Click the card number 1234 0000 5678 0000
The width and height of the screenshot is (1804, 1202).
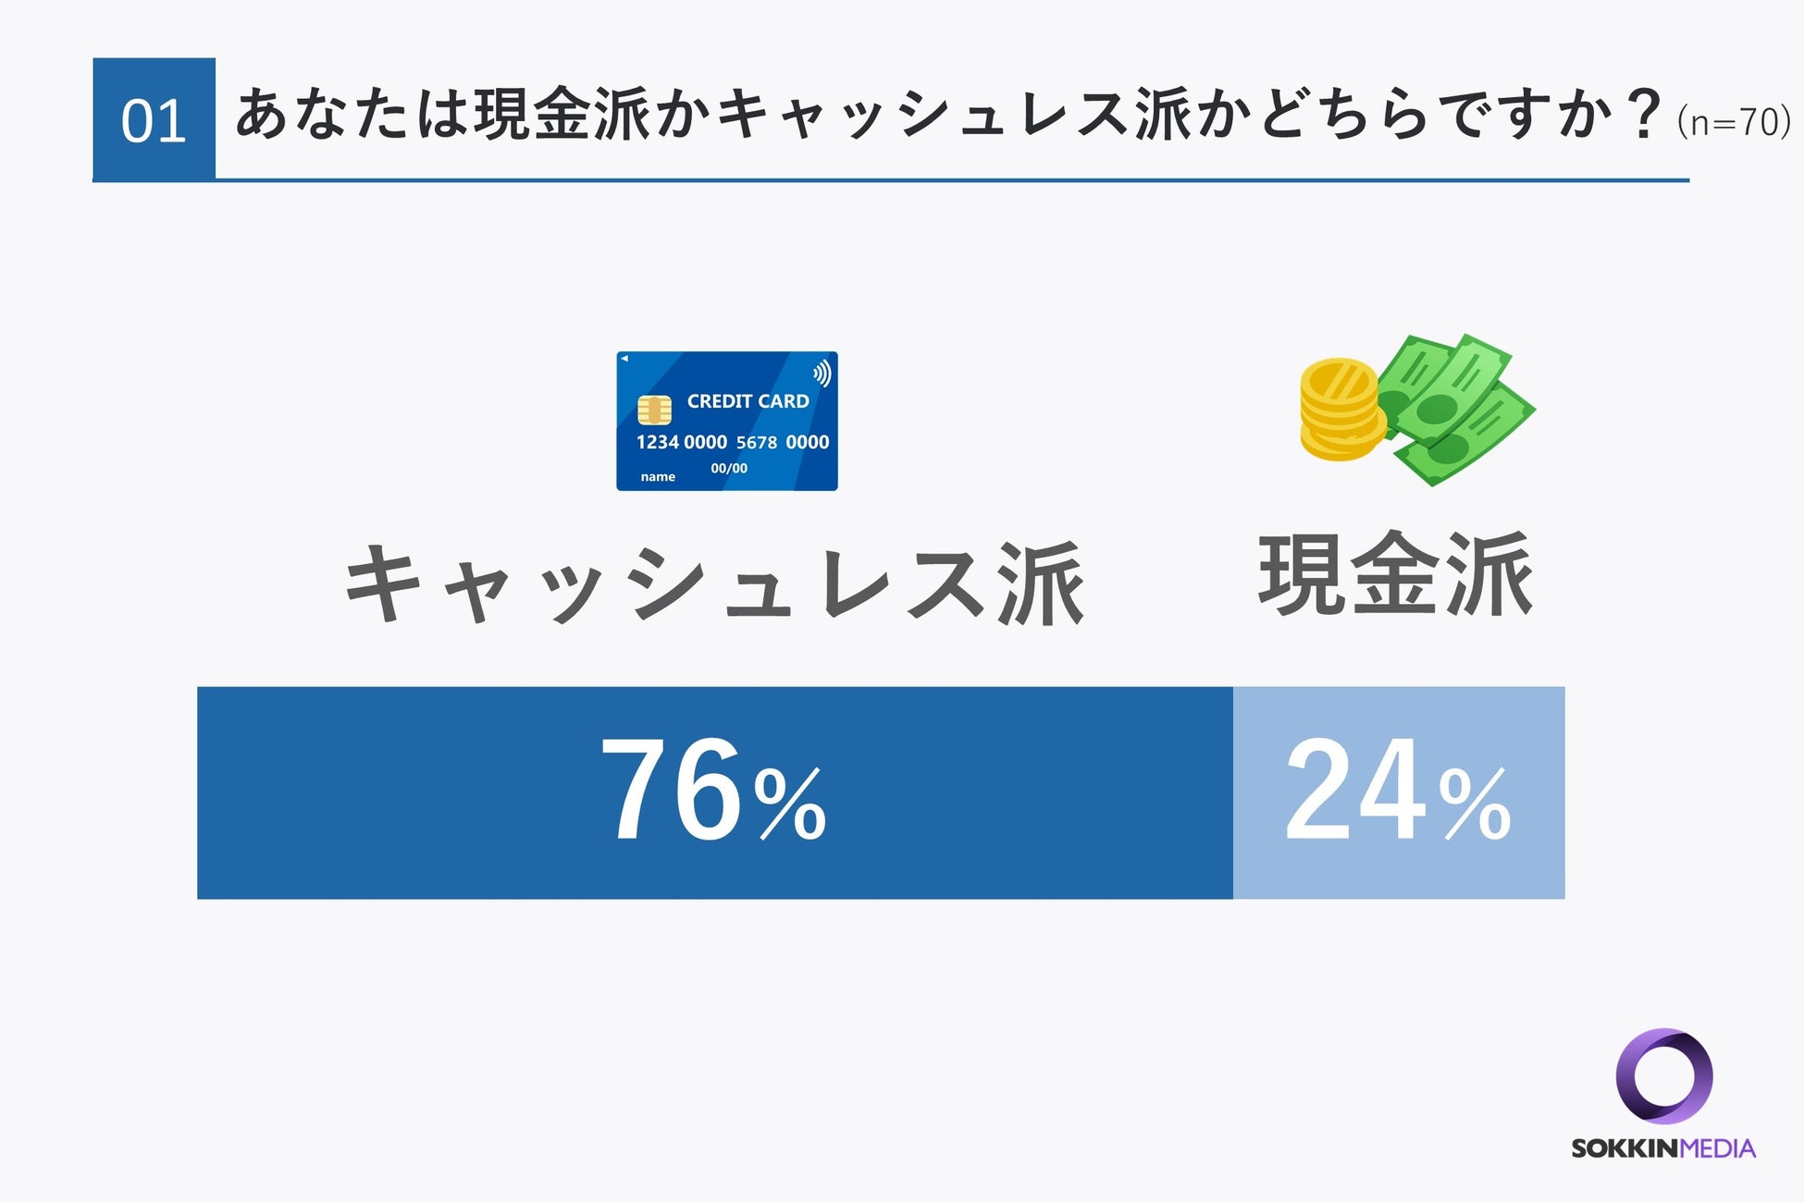[x=732, y=442]
